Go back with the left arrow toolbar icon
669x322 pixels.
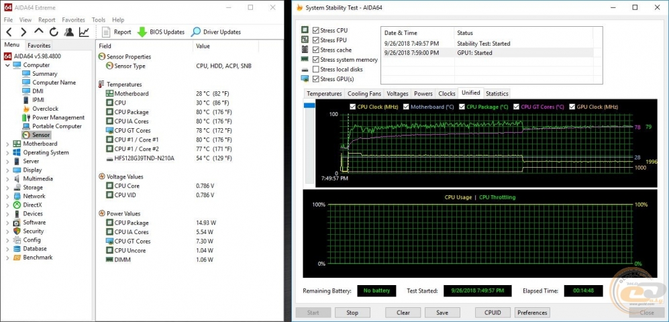[x=9, y=32]
